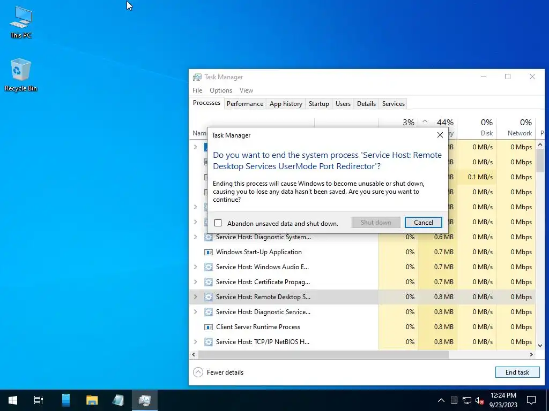Click Client Server Runtime Process icon
Viewport: 549px width, 411px height.
pos(209,327)
